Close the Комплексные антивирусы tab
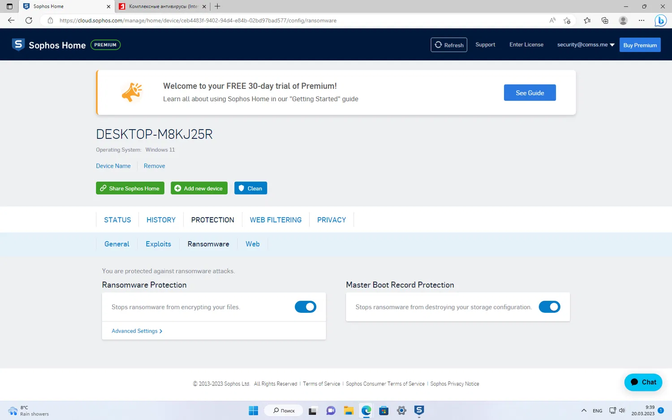 pyautogui.click(x=204, y=6)
